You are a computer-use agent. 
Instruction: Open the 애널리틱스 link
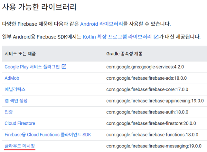(15, 89)
